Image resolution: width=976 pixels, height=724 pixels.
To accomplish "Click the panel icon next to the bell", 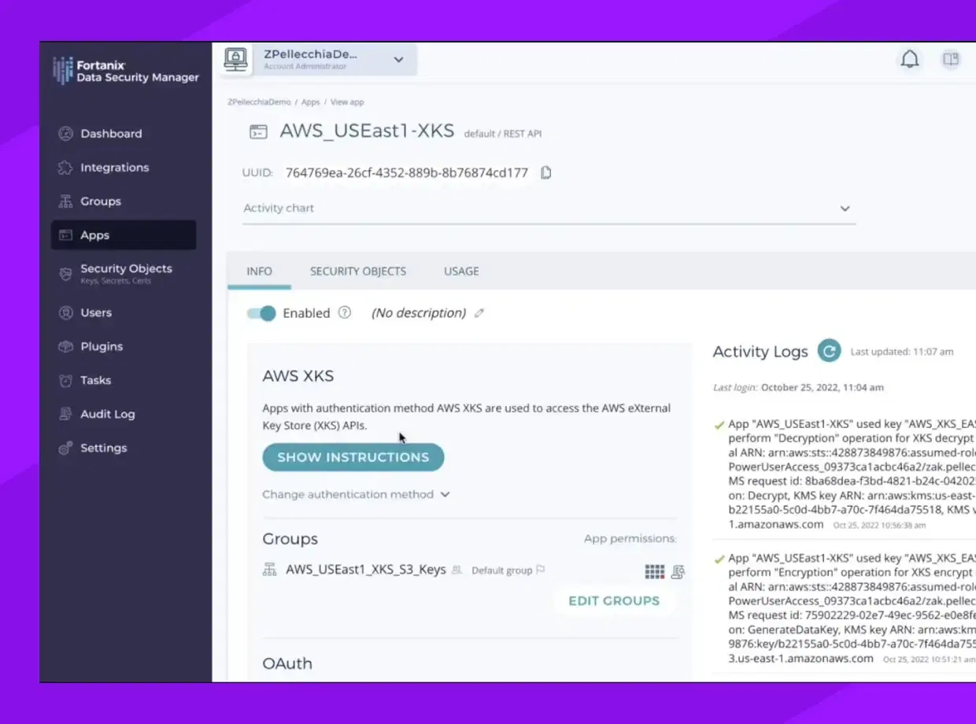I will click(951, 59).
